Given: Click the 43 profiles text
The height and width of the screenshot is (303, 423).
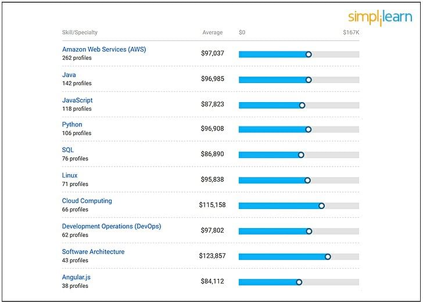Looking at the screenshot, I should coord(75,260).
